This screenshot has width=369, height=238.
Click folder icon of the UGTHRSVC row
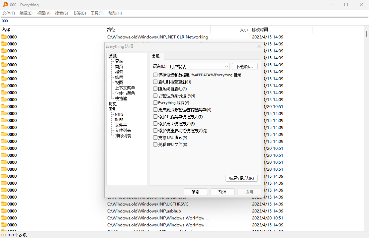4,204
